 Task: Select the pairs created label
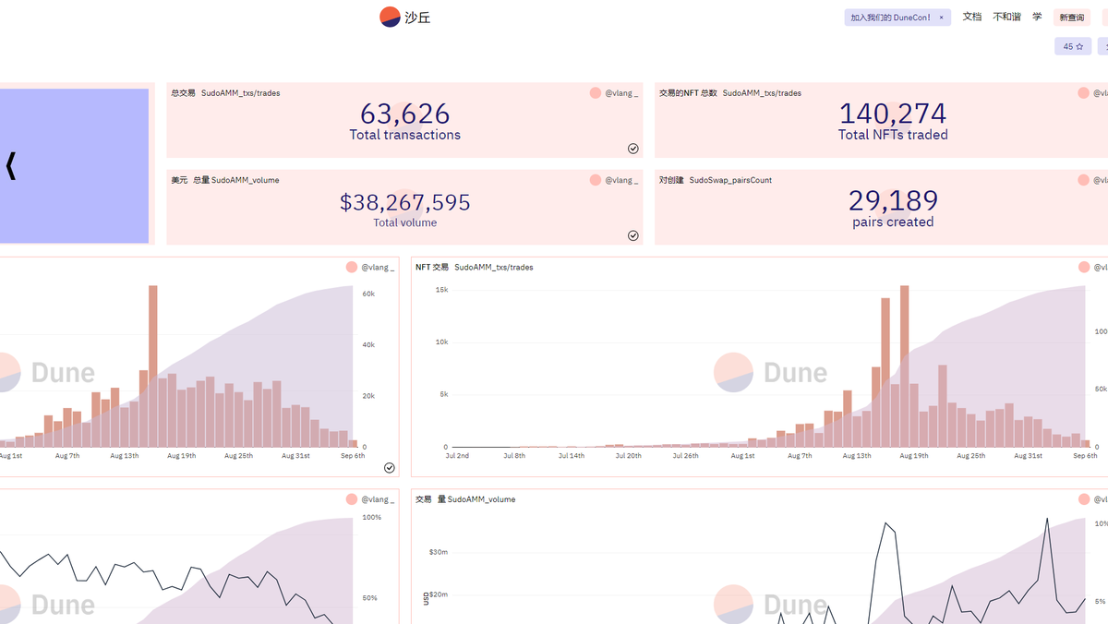[893, 222]
